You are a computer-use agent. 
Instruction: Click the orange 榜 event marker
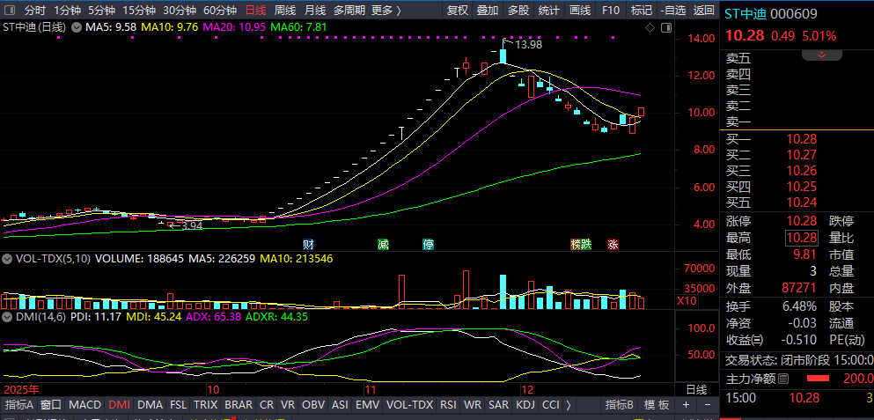coord(576,244)
